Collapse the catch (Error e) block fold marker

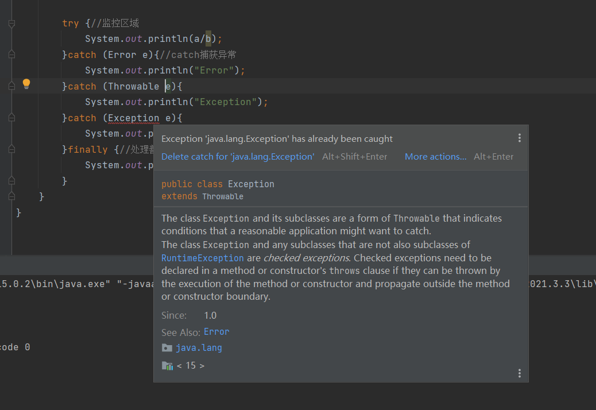(11, 55)
